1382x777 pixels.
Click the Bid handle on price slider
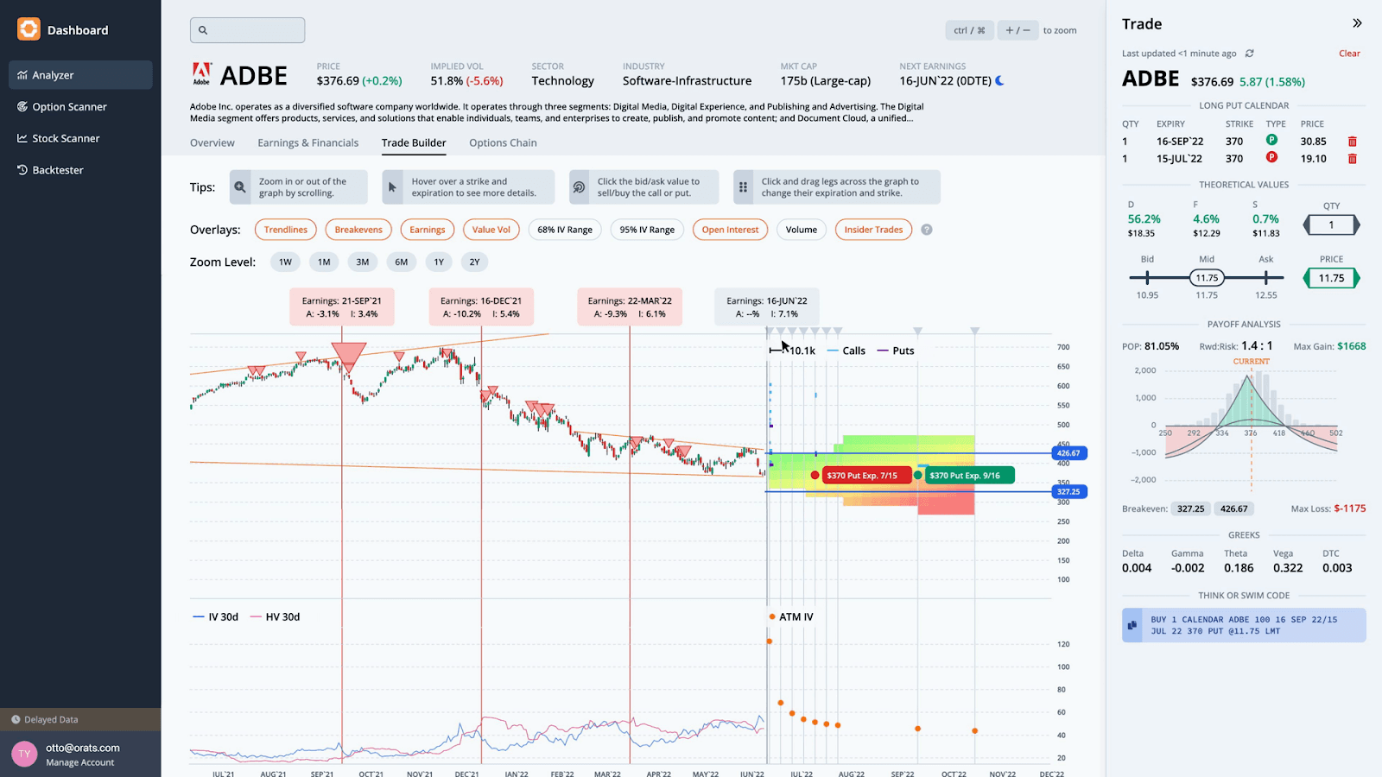point(1147,278)
